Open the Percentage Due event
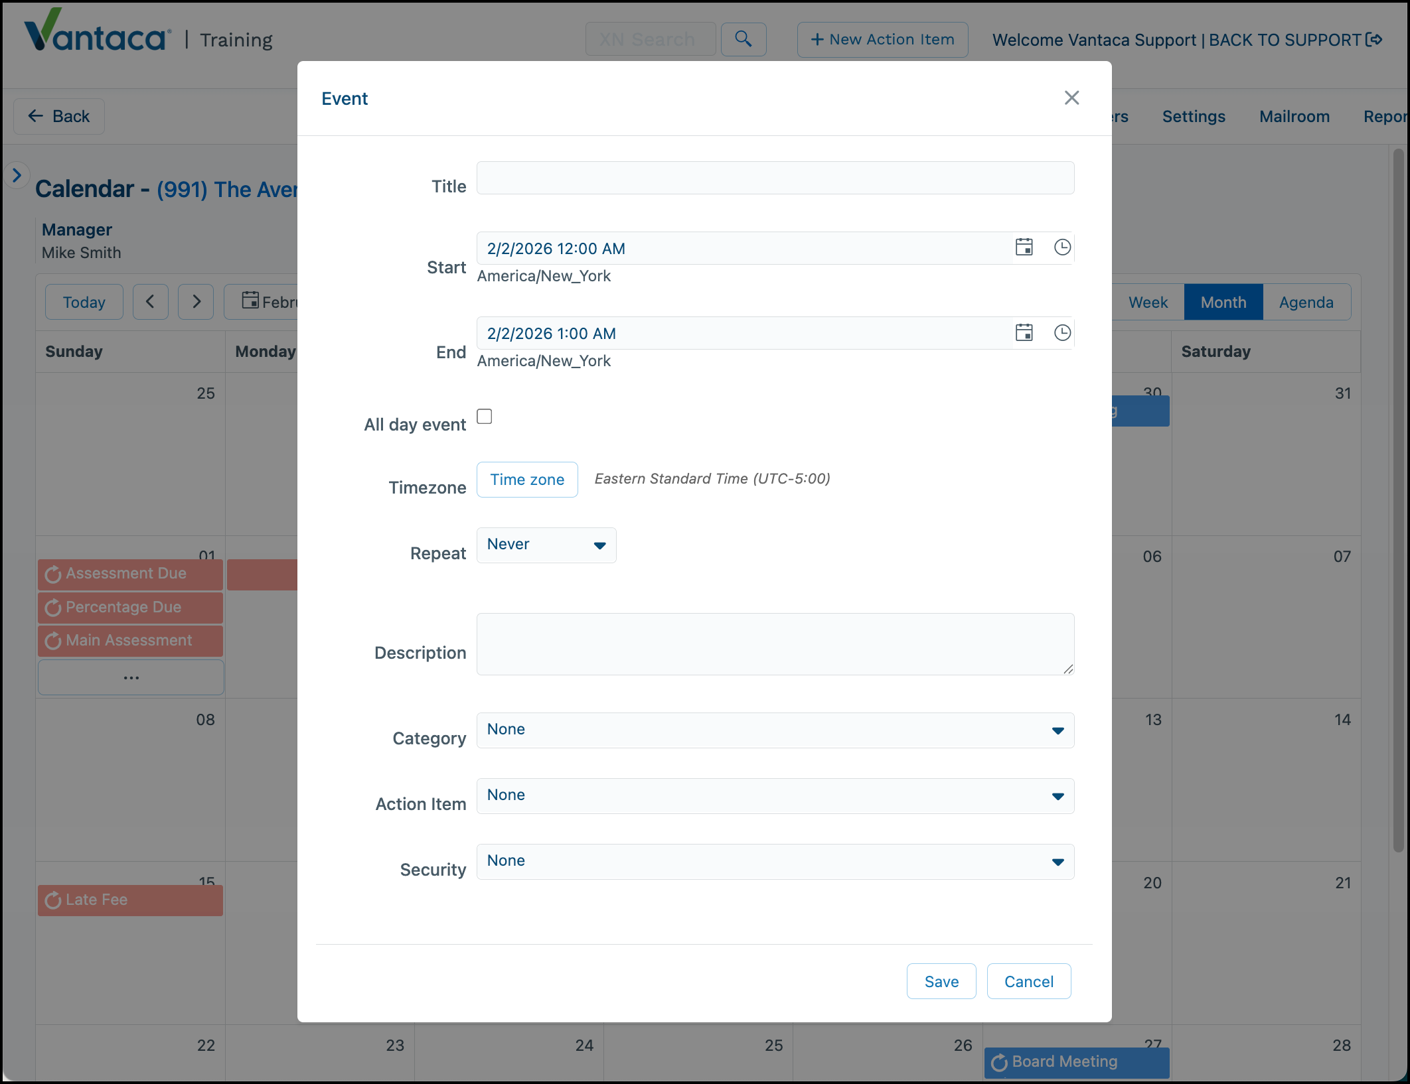Screen dimensions: 1410x1084 click(x=130, y=607)
